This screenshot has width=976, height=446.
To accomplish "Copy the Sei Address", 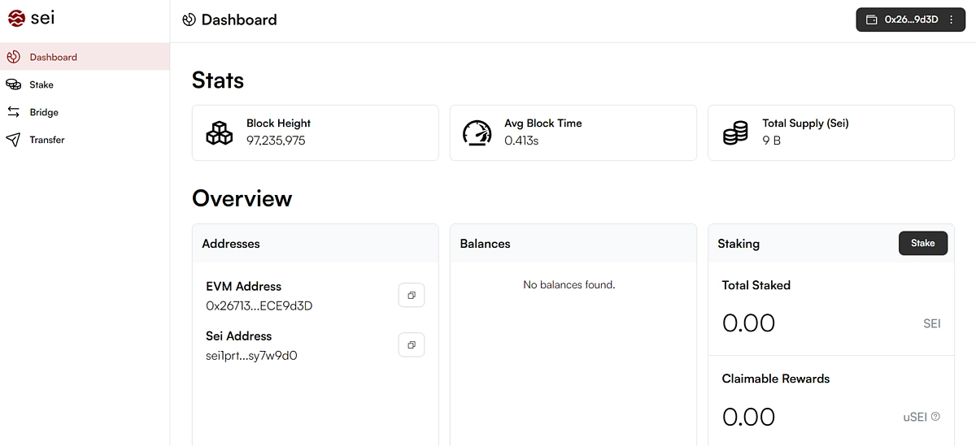I will [x=412, y=345].
